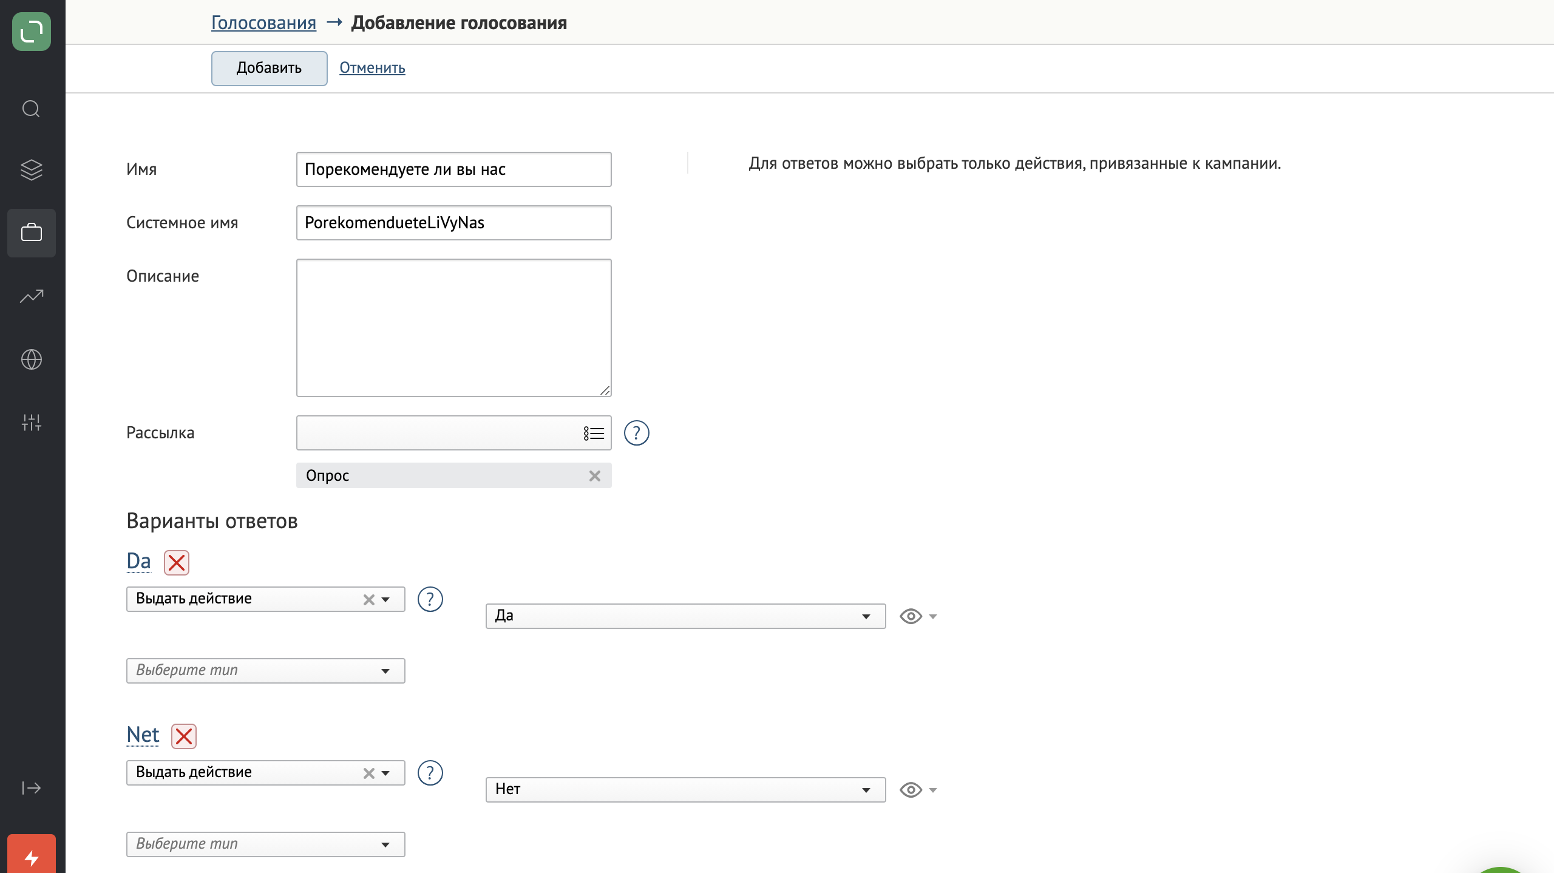Click into the Описание text area
The width and height of the screenshot is (1554, 873).
point(453,328)
